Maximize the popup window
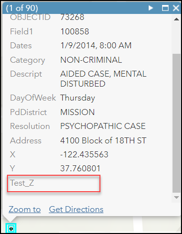 [165, 8]
